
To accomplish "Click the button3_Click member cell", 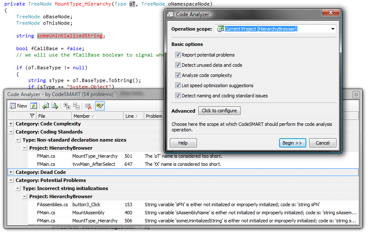I will (x=86, y=205).
